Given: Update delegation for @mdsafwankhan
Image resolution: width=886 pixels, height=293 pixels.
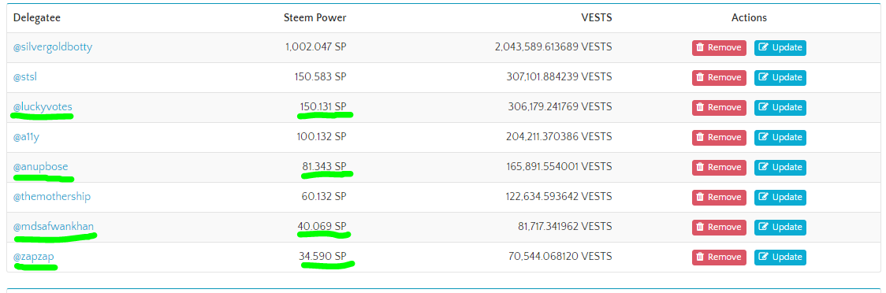Looking at the screenshot, I should (780, 227).
